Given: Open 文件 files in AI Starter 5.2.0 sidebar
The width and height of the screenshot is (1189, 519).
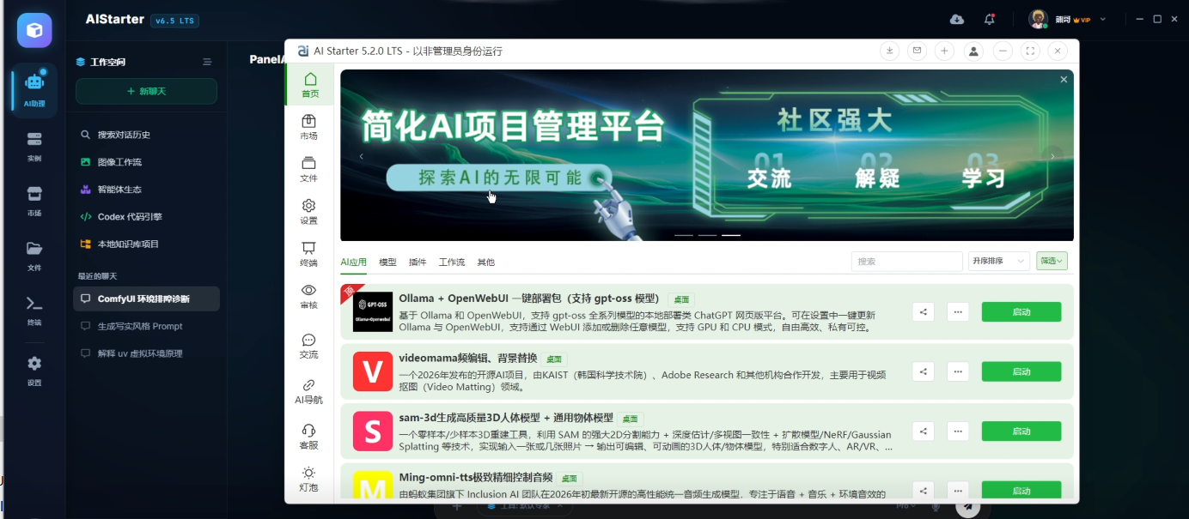Looking at the screenshot, I should click(308, 170).
